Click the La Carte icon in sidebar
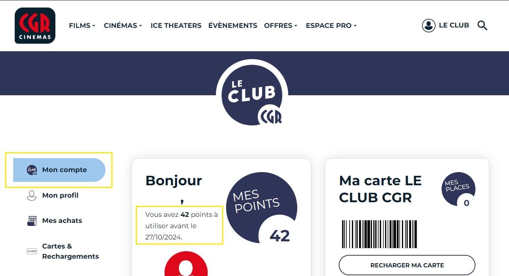 point(32,251)
